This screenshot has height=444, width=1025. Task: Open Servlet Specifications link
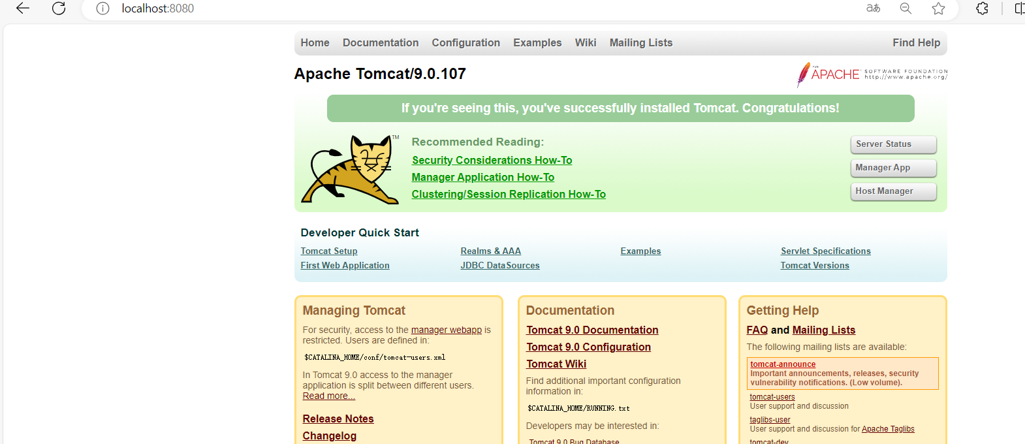click(x=825, y=251)
